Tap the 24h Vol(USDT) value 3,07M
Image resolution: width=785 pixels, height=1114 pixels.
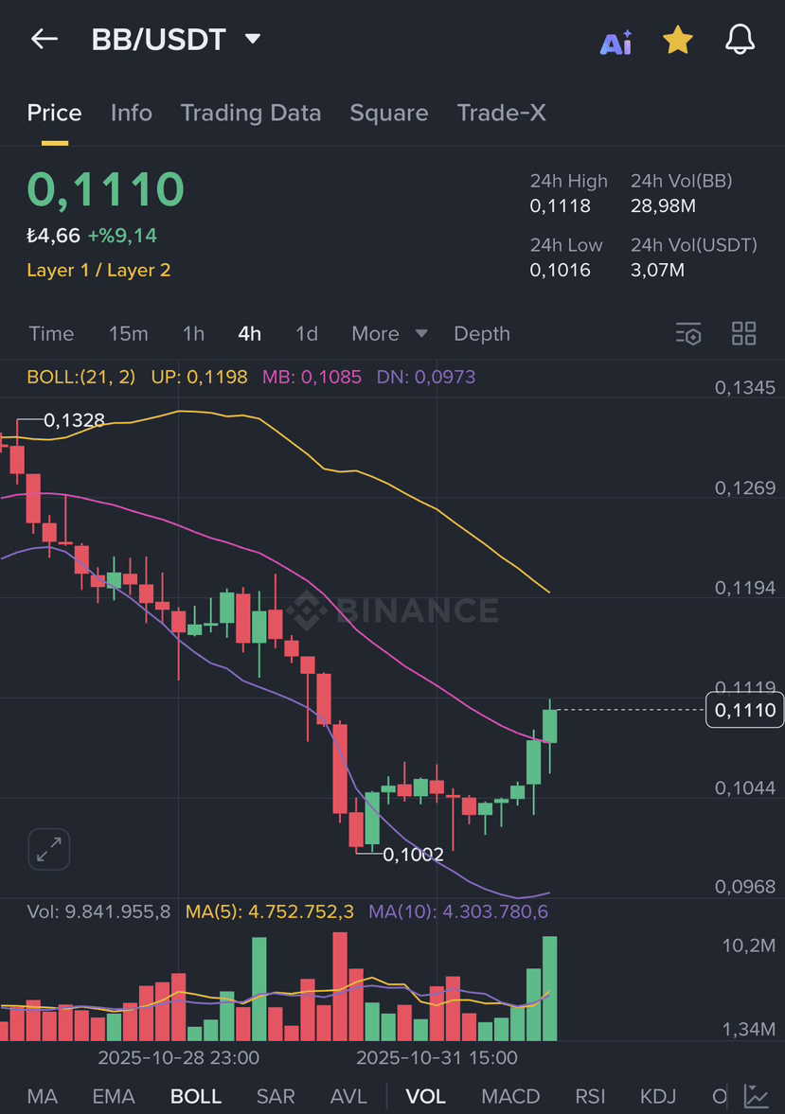(658, 270)
